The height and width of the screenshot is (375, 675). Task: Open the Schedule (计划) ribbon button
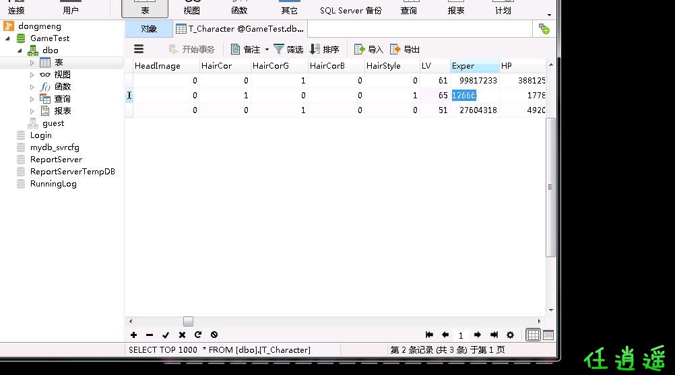point(503,9)
